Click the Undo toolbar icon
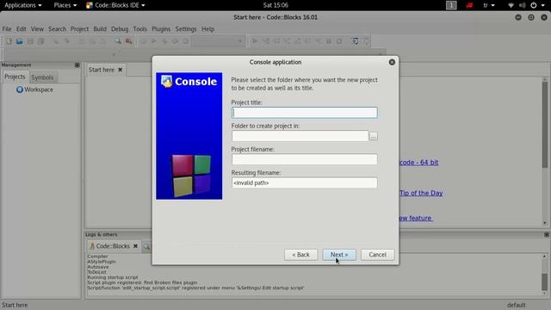This screenshot has width=551, height=310. point(56,41)
